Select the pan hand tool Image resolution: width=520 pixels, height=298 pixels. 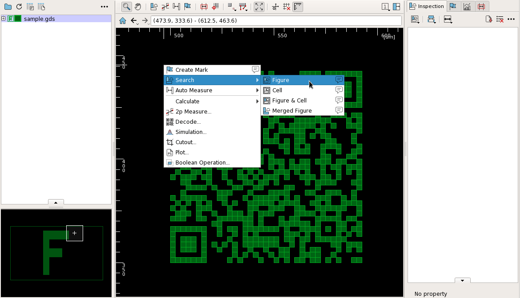[138, 7]
